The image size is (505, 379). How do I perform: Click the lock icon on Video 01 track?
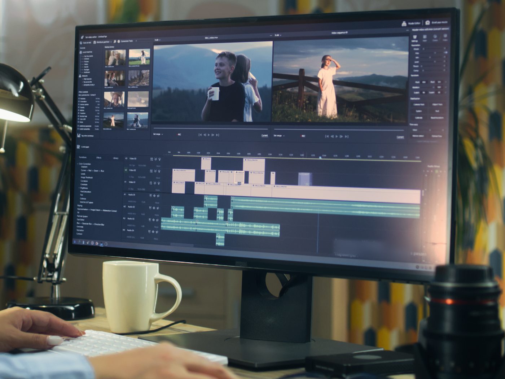[x=151, y=183]
